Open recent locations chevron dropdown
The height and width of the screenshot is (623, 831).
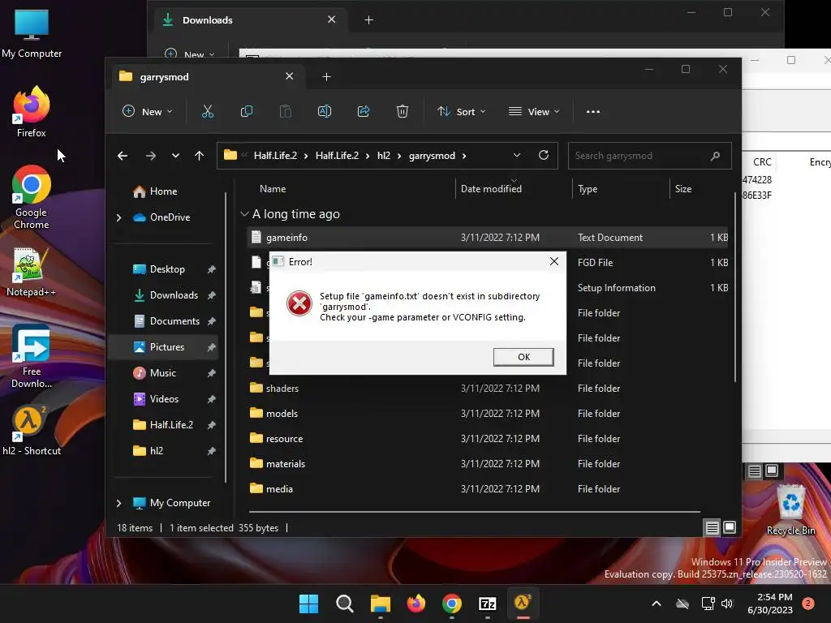coord(175,156)
